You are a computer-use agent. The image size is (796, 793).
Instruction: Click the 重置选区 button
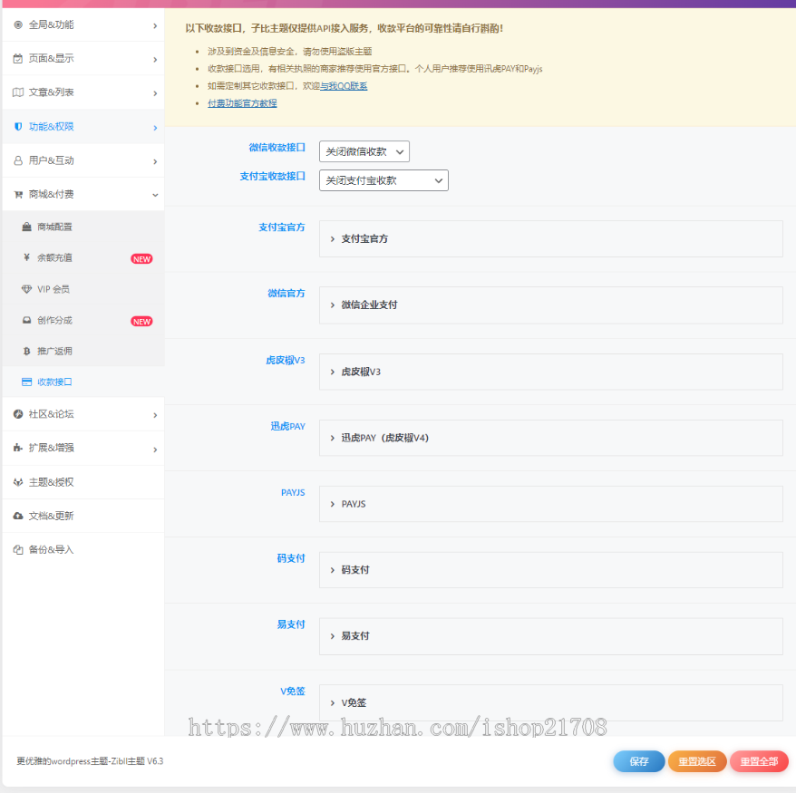pyautogui.click(x=697, y=761)
